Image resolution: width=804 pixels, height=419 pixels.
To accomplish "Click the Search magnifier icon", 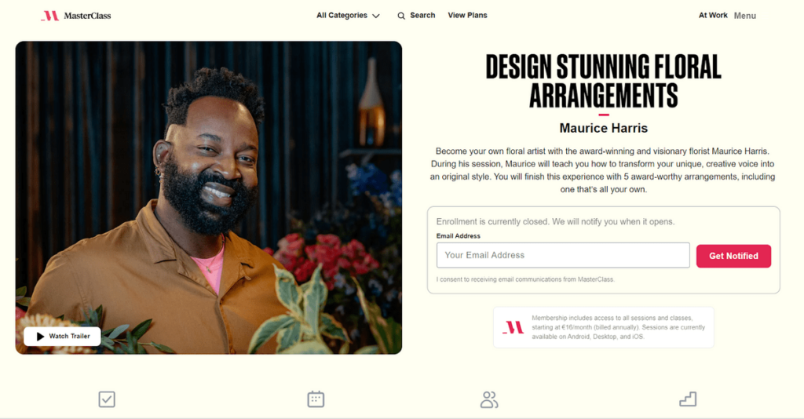I will coord(401,16).
